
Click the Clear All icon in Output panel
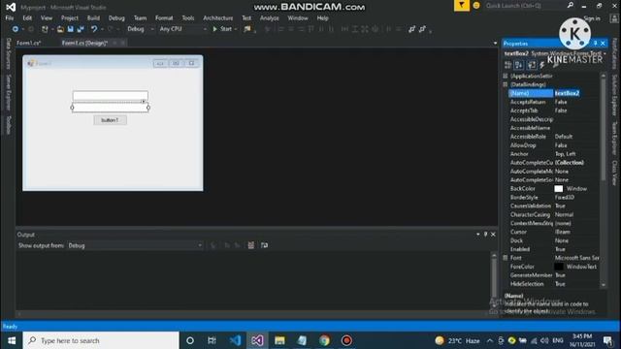(x=250, y=245)
